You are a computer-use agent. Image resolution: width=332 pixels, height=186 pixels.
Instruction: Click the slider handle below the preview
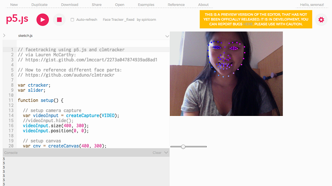(x=183, y=147)
